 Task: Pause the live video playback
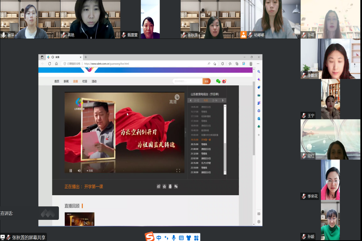[71, 171]
